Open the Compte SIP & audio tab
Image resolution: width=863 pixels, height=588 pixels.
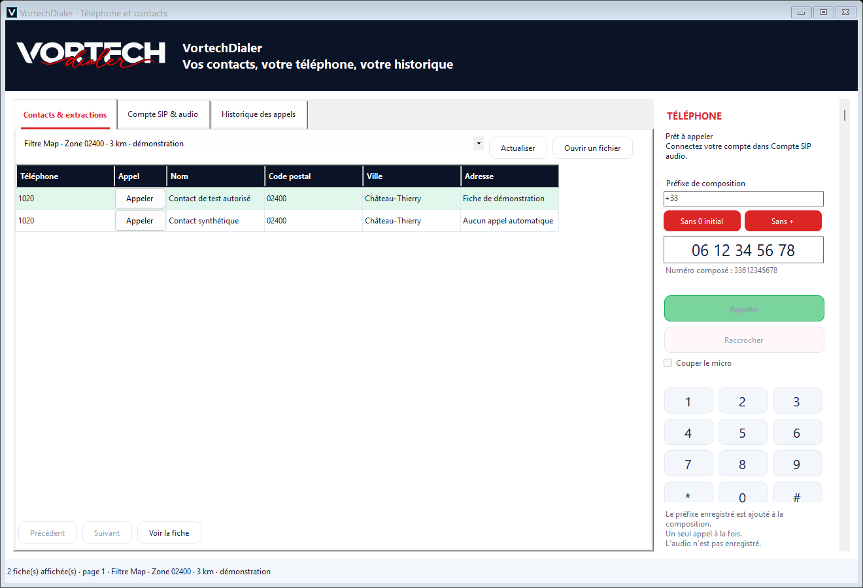click(x=163, y=114)
